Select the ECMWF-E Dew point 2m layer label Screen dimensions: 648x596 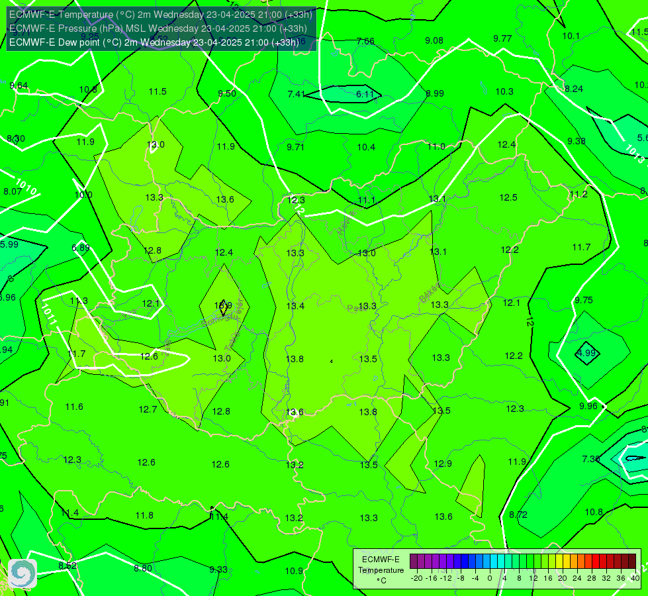[154, 42]
